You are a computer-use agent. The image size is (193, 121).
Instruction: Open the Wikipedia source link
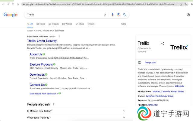179,86
